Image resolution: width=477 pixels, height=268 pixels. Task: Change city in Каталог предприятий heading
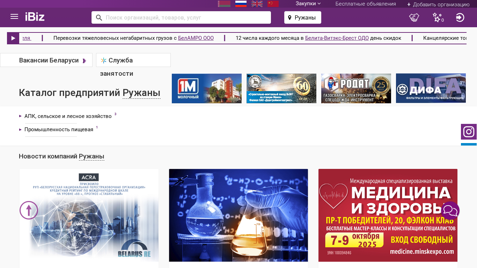(x=141, y=93)
